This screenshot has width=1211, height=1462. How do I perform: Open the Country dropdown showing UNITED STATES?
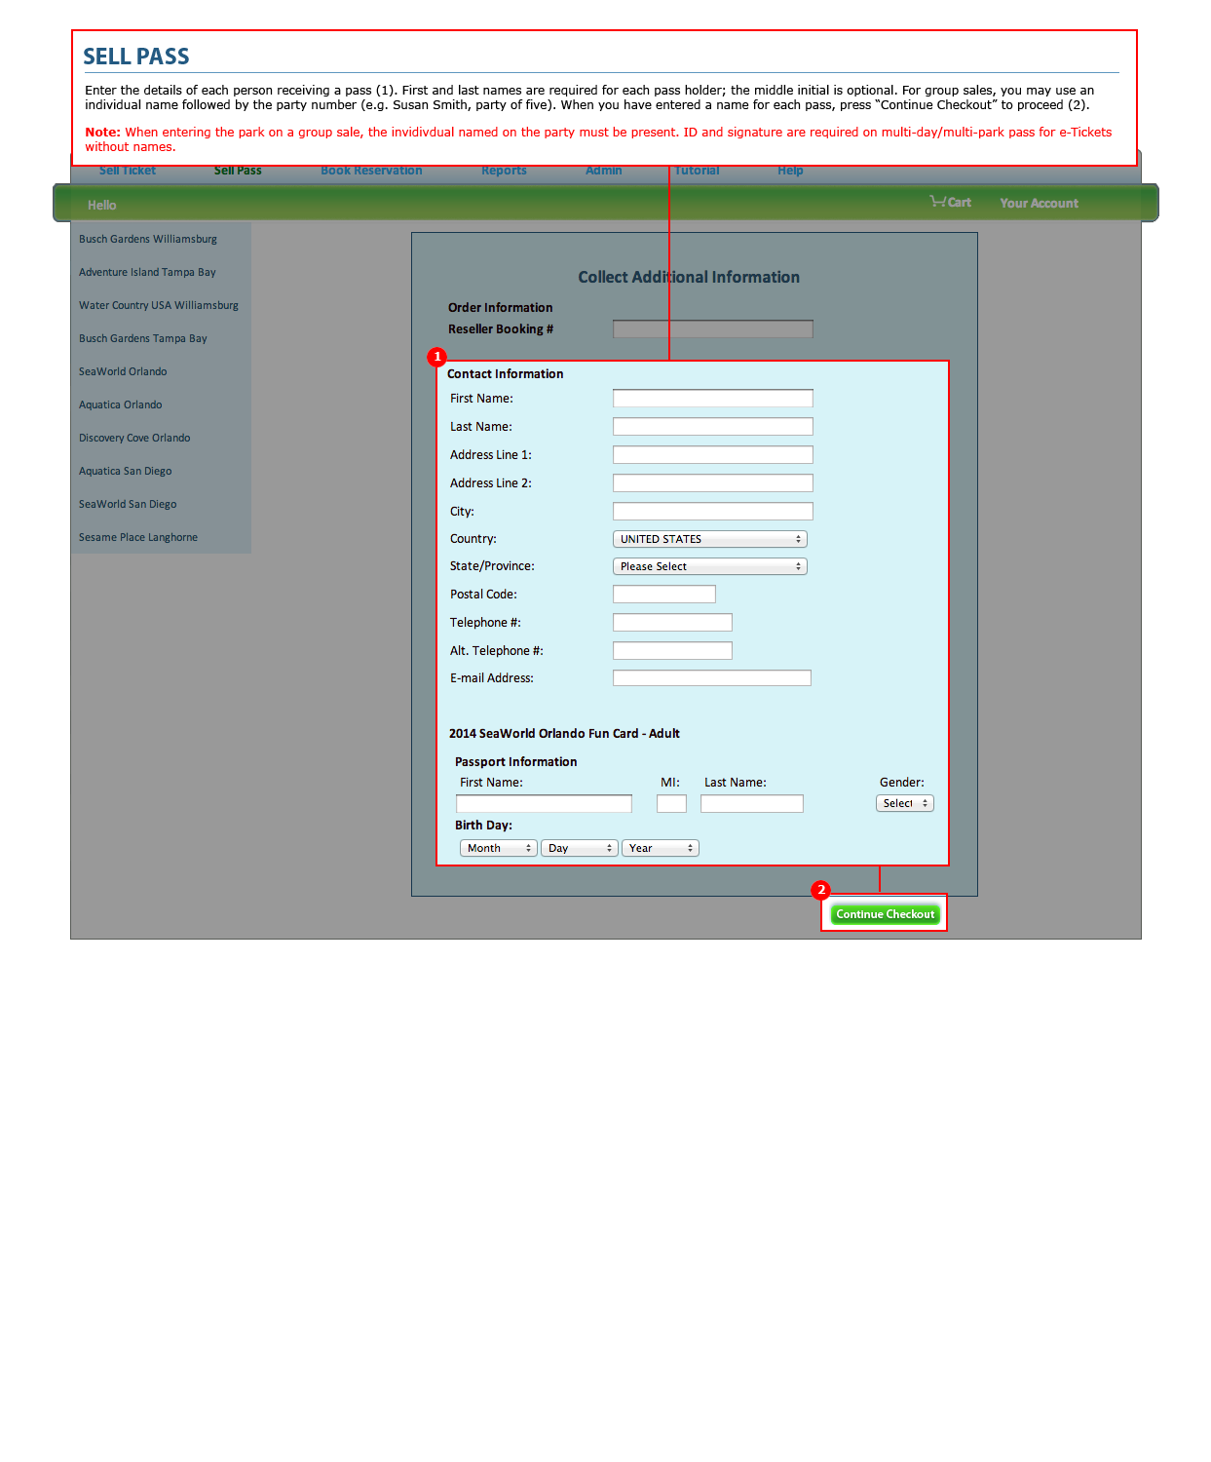click(x=709, y=539)
